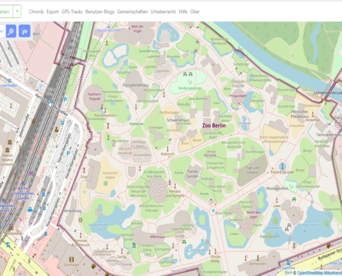
Task: Click the fountain icon left of Roter Panda
Action: tap(213, 210)
